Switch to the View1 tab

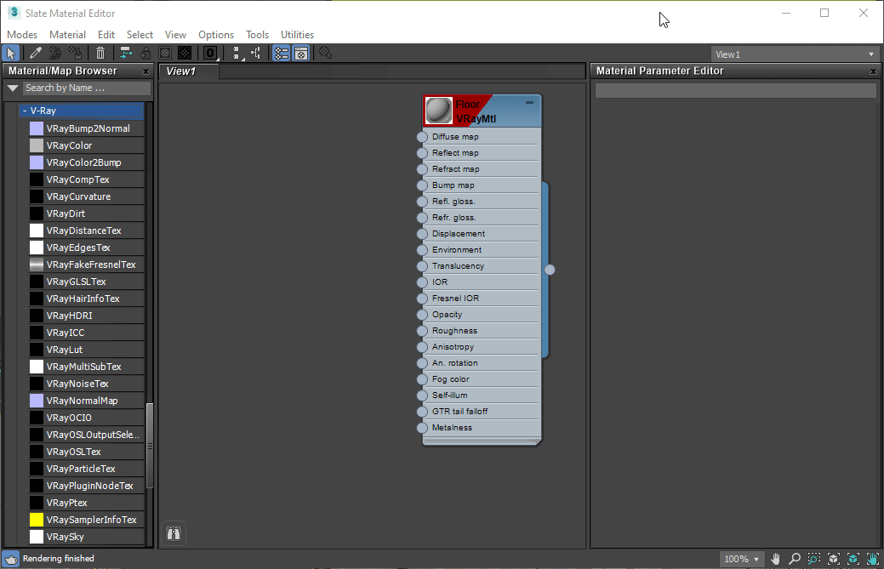tap(181, 71)
